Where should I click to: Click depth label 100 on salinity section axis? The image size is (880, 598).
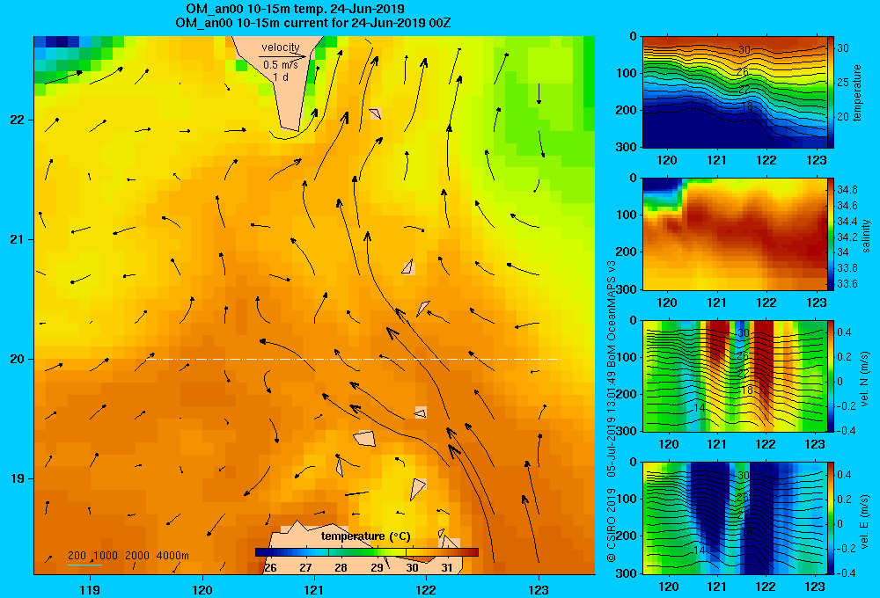tap(627, 215)
